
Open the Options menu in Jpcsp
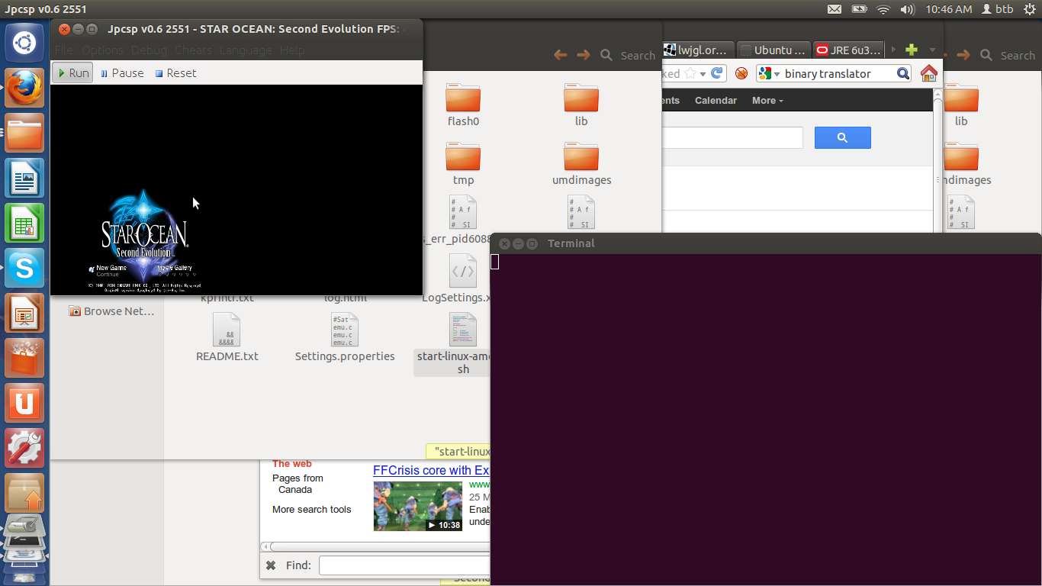(102, 50)
